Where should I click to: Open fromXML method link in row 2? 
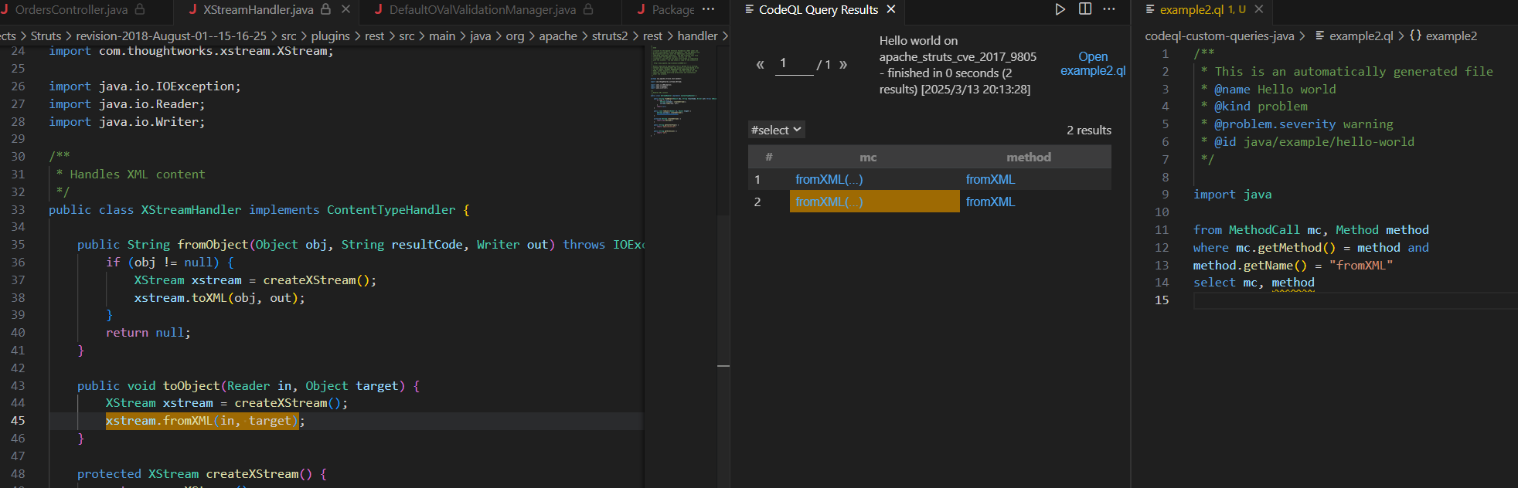990,202
